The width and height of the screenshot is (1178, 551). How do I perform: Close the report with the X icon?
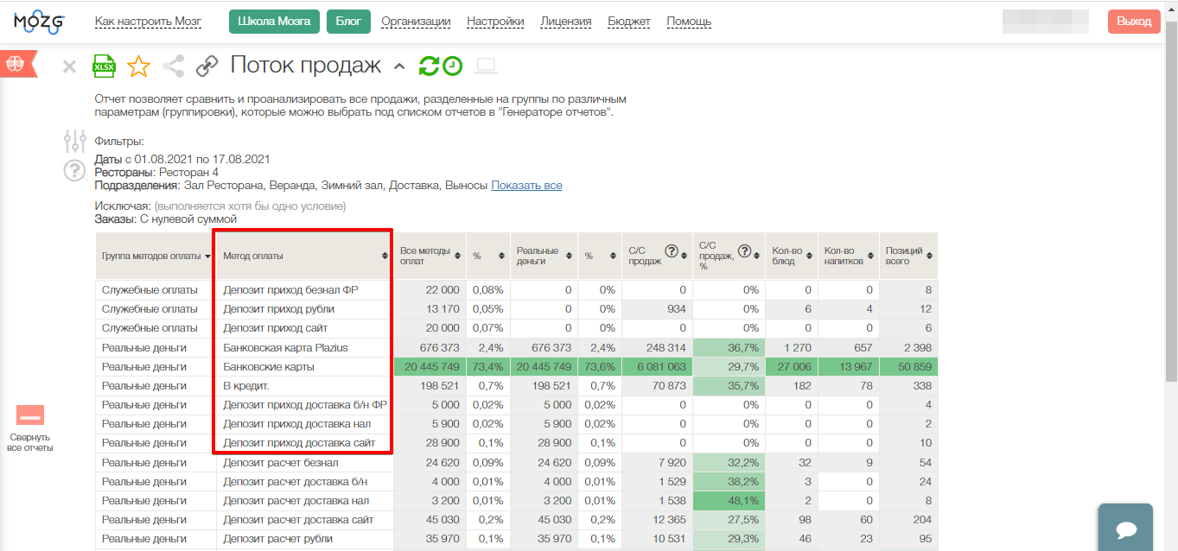70,66
